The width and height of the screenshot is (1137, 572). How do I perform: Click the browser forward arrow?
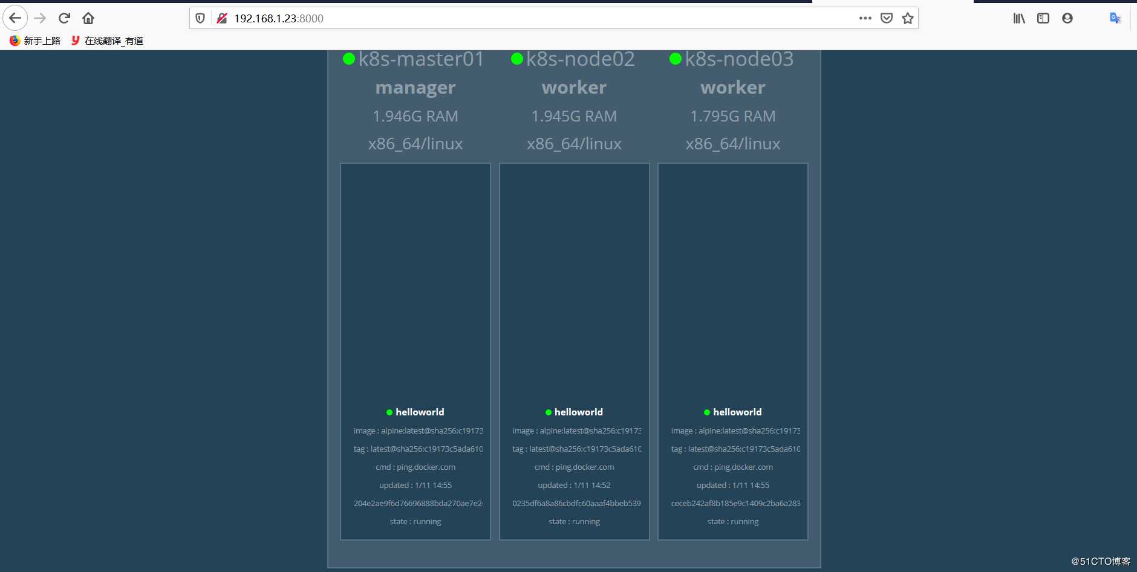coord(41,18)
